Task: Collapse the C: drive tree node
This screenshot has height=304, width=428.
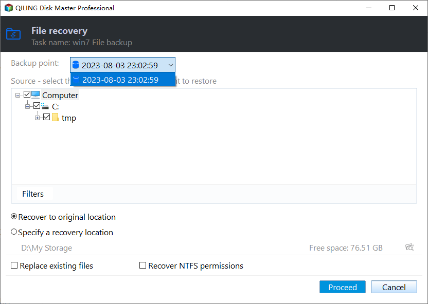Action: (28, 106)
